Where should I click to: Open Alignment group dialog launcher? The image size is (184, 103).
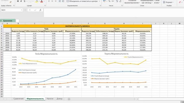point(100,6)
